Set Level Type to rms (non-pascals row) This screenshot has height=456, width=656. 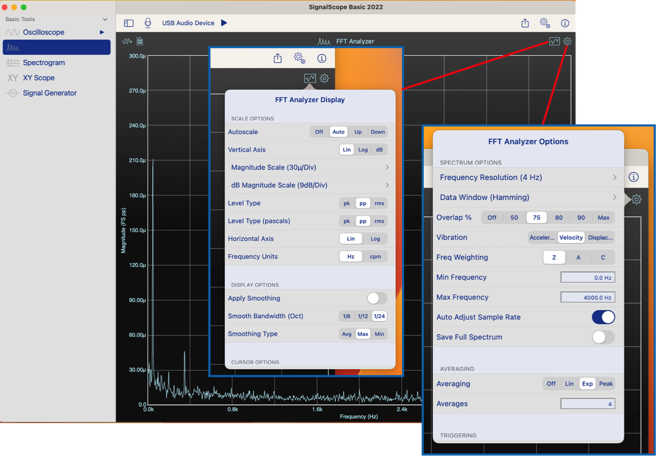point(379,203)
